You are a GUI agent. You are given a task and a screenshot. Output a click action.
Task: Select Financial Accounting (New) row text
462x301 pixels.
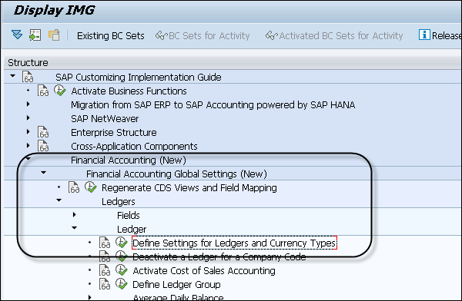click(x=129, y=160)
